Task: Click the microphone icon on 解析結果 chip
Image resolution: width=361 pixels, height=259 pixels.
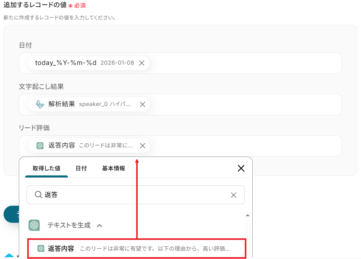Action: coord(40,104)
